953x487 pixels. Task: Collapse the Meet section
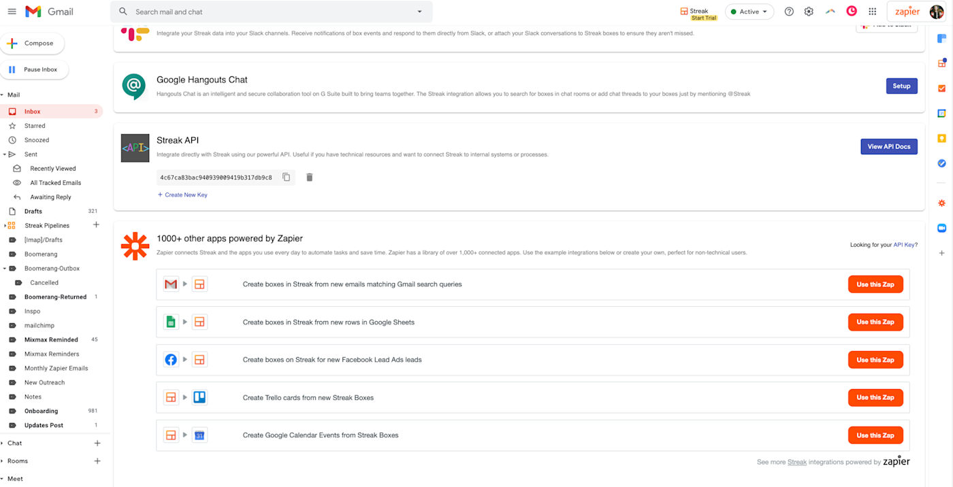point(3,479)
